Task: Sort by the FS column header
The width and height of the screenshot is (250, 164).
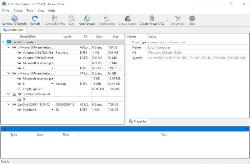Action: pyautogui.click(x=85, y=36)
